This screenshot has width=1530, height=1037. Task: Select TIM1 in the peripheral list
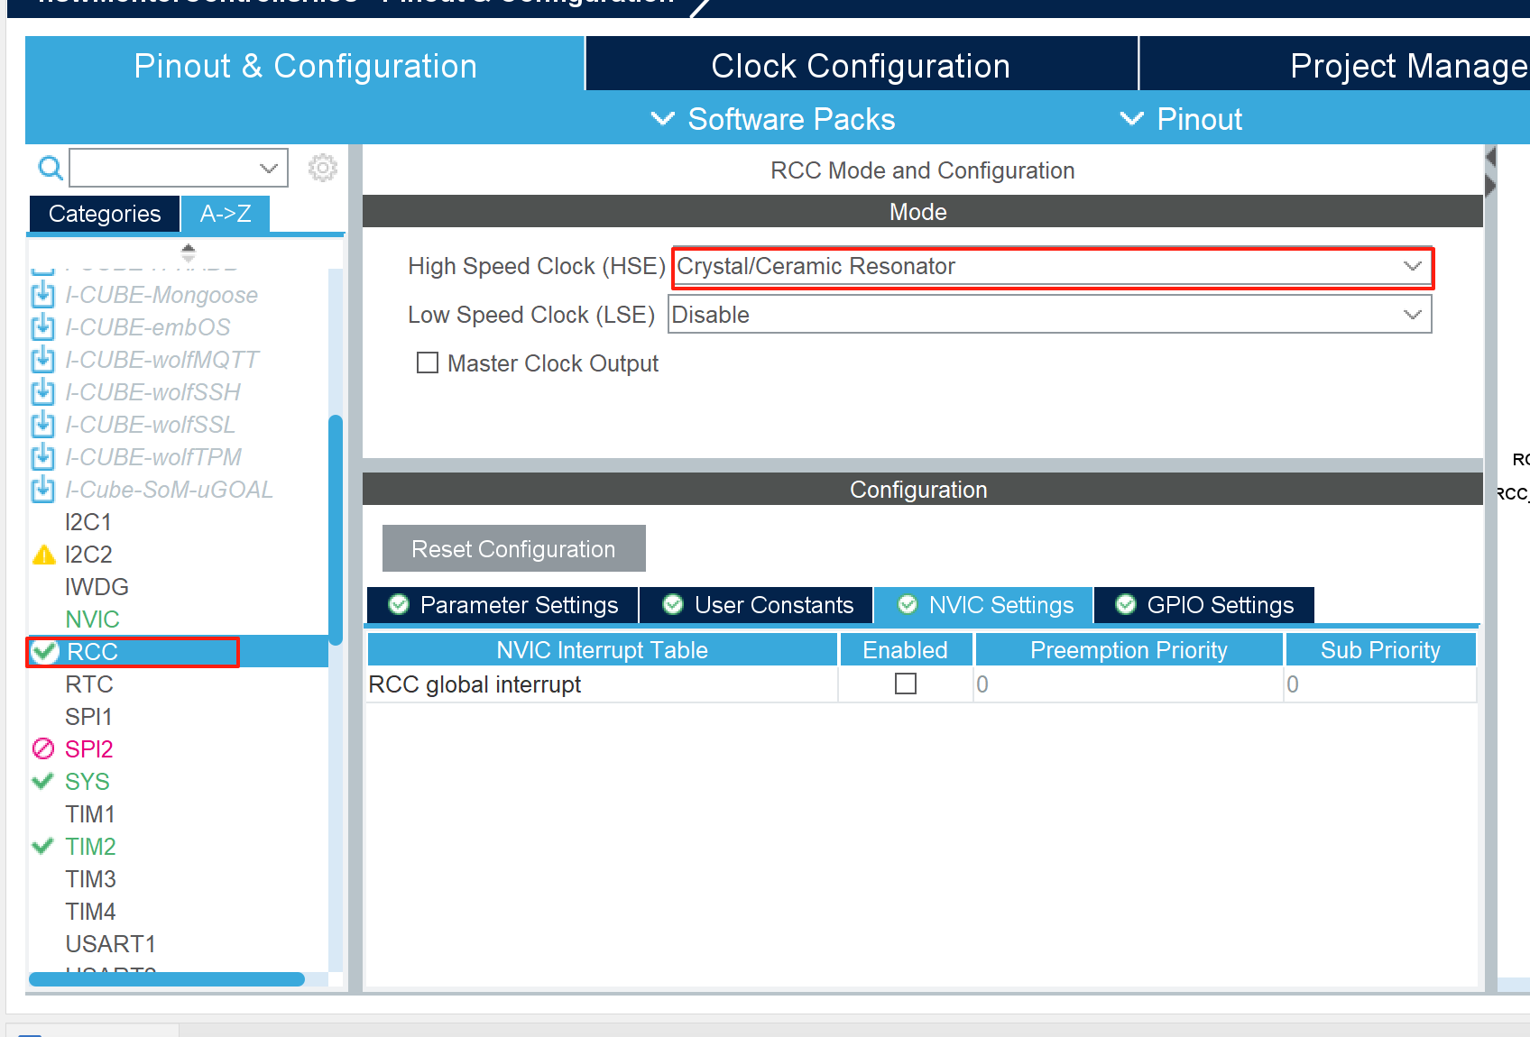90,814
